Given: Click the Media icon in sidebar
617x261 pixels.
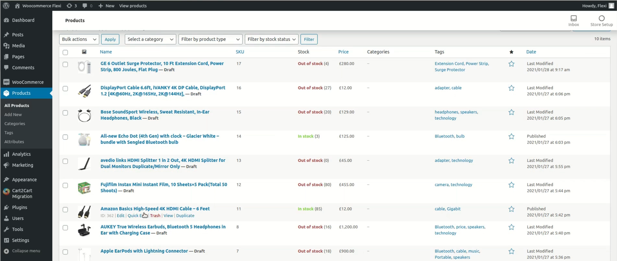Looking at the screenshot, I should click(x=6, y=46).
